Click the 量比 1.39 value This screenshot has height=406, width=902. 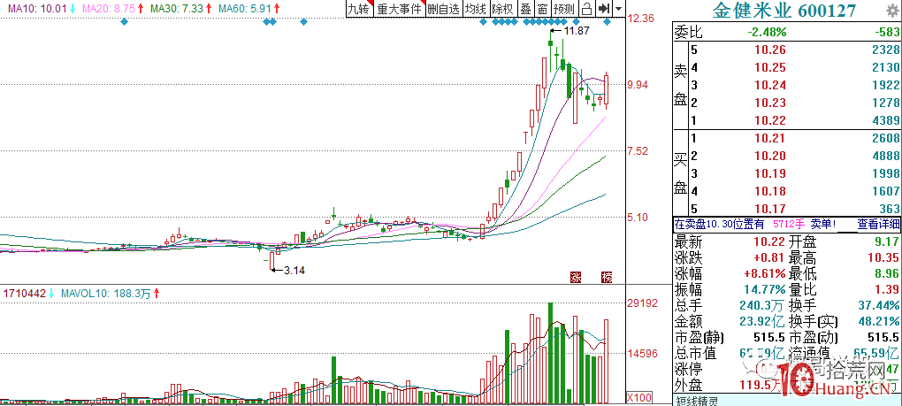[887, 288]
